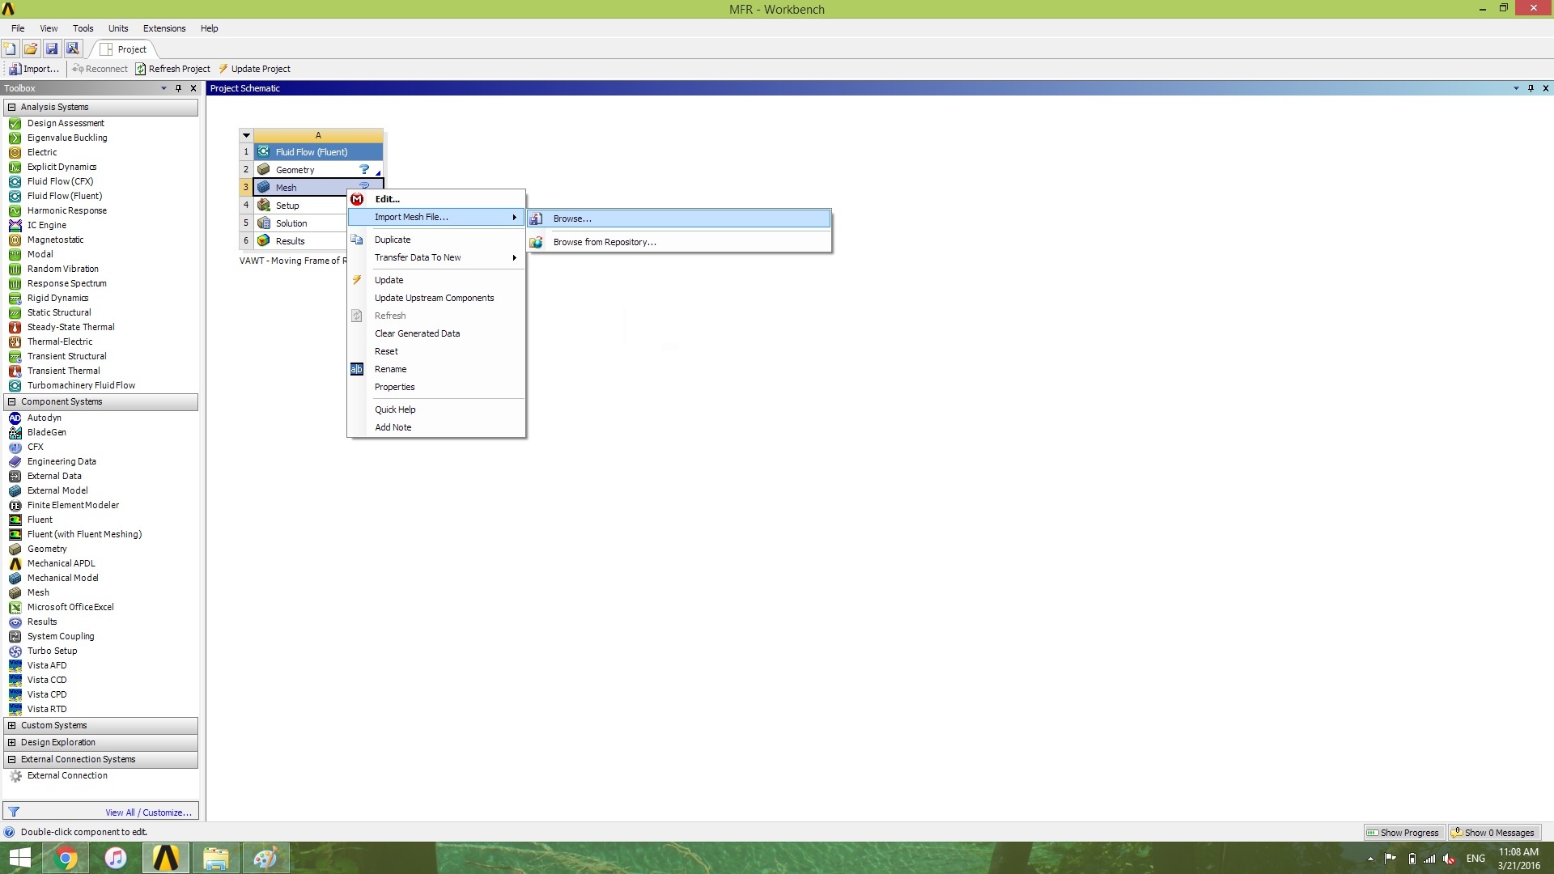Select BladeGen component system
1554x874 pixels.
47,432
